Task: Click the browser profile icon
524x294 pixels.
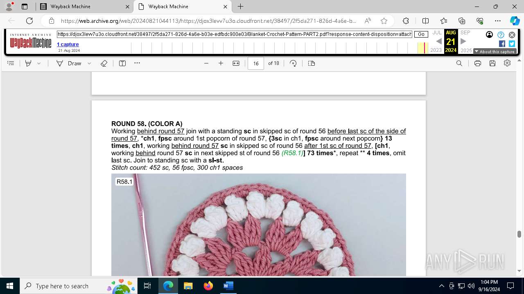Action: click(x=9, y=7)
